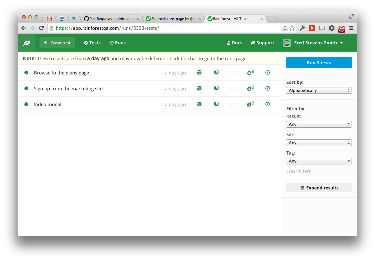Click the green status dot for Browse to the plans page
The image size is (375, 261).
click(26, 73)
